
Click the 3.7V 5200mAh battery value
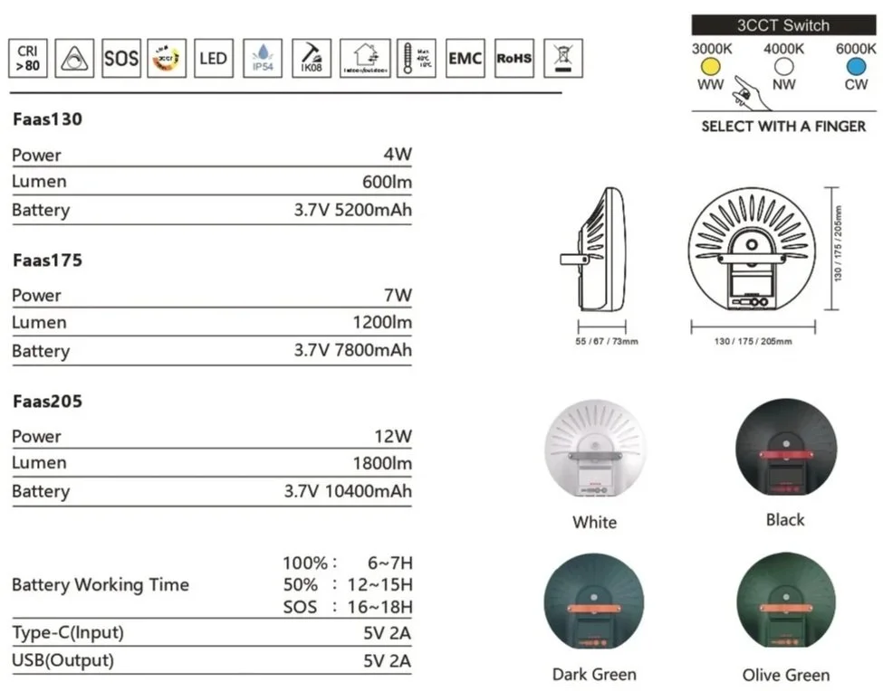pyautogui.click(x=353, y=210)
